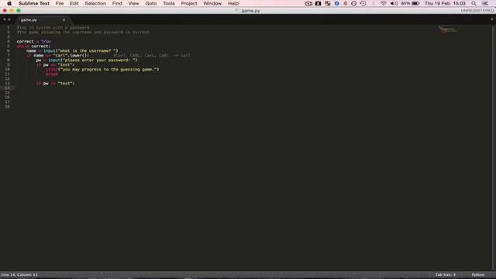The height and width of the screenshot is (279, 496).
Task: Open the notification bell menu bar icon
Action: click(346, 3)
